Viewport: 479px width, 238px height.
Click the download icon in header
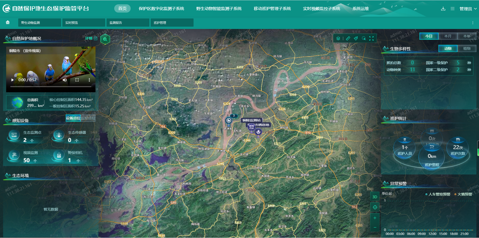pyautogui.click(x=443, y=9)
